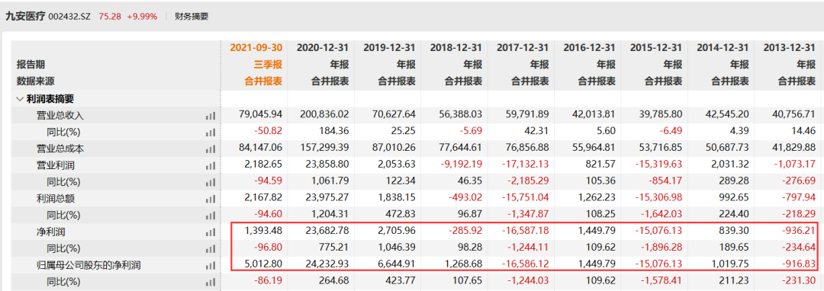Open chart icon for 营业总收入 row
Viewport: 824px width, 291px height.
click(211, 116)
